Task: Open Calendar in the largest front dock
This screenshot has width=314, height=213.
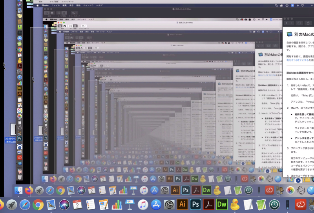Action: click(77, 205)
